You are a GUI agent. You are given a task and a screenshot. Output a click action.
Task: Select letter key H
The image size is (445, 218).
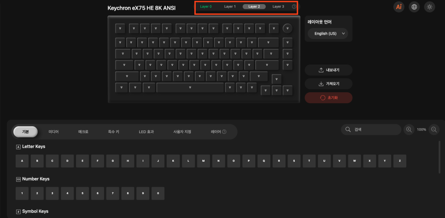pos(128,161)
